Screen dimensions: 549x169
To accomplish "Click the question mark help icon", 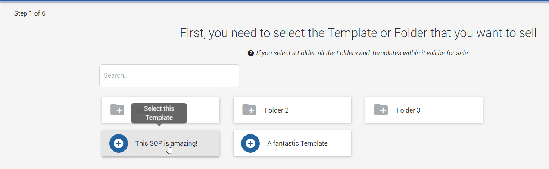I will pyautogui.click(x=251, y=53).
